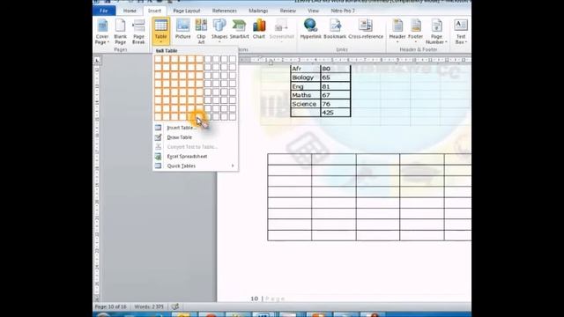This screenshot has height=317, width=564.
Task: Click the Page 10 of 16 status indicator
Action: tap(110, 306)
